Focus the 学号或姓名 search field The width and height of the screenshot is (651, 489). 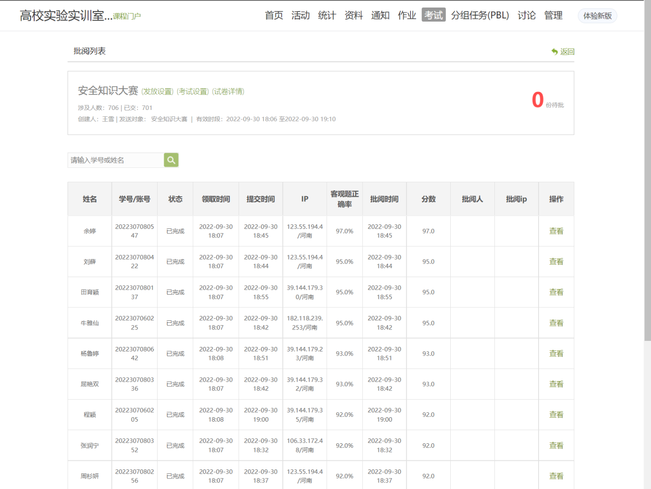click(115, 160)
